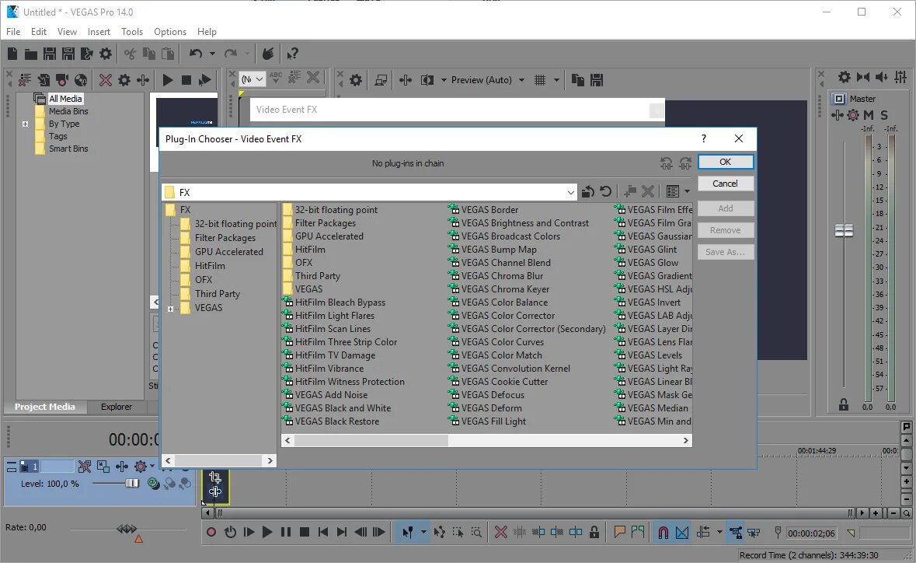
Task: Click Go to Start transport icon
Action: [x=323, y=532]
